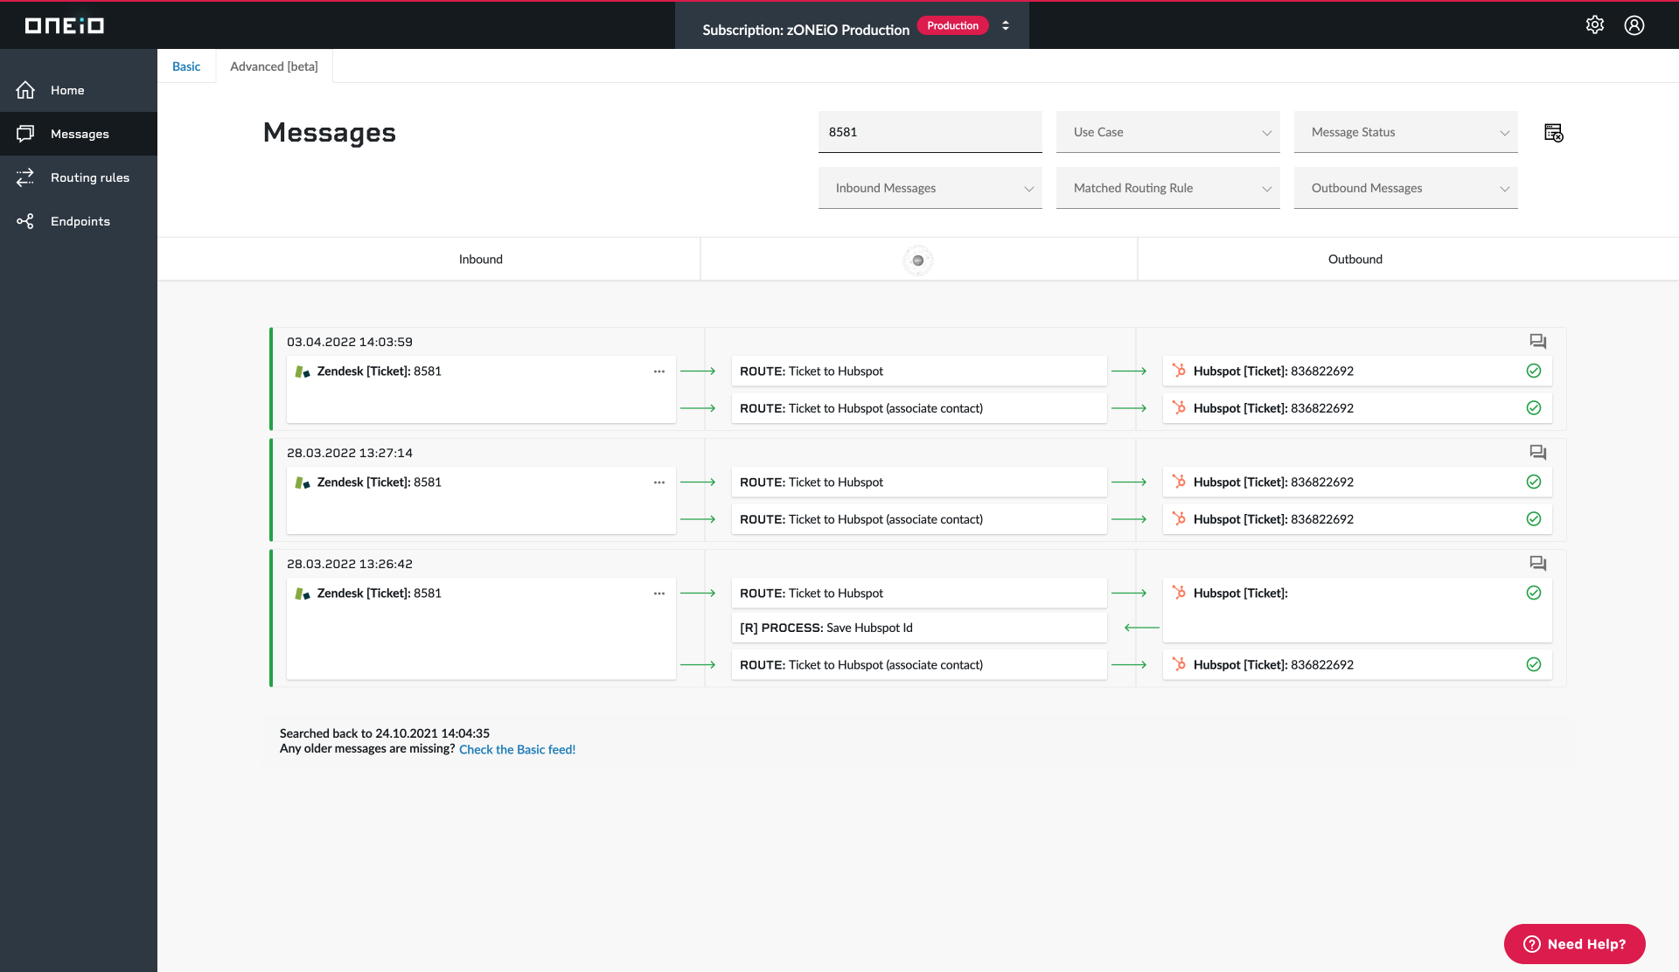Open associate contact route in 03.04.2022 group

919,408
